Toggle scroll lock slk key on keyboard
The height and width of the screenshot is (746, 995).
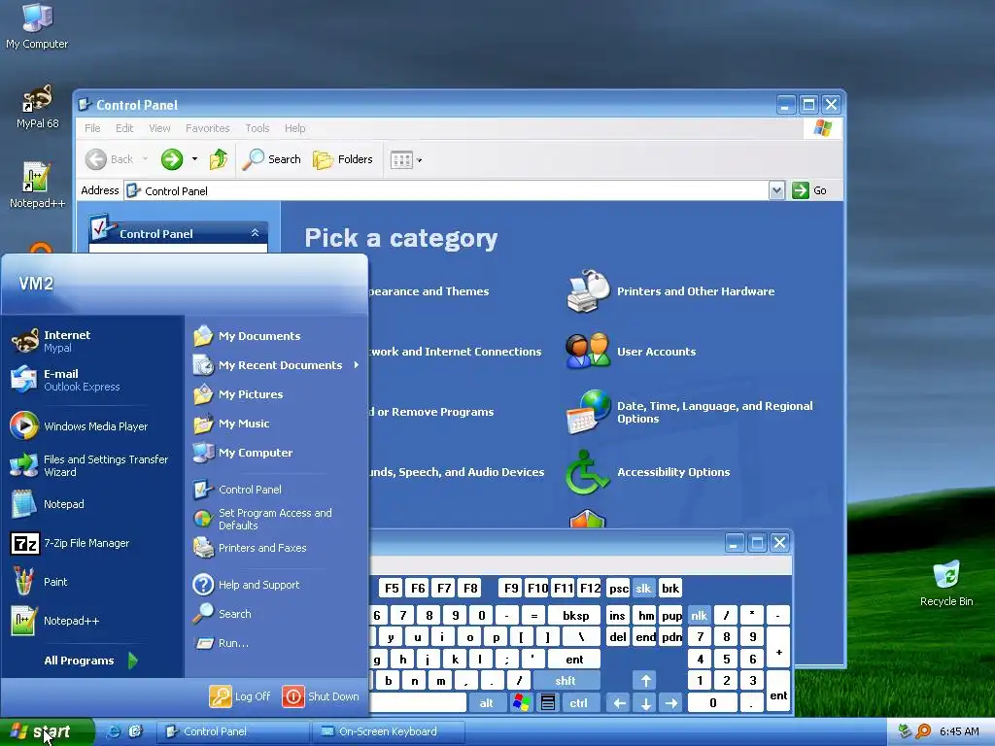point(643,589)
